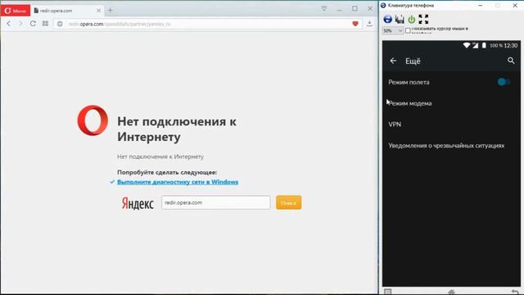Open a new tab with plus button
Image resolution: width=524 pixels, height=295 pixels.
[110, 11]
